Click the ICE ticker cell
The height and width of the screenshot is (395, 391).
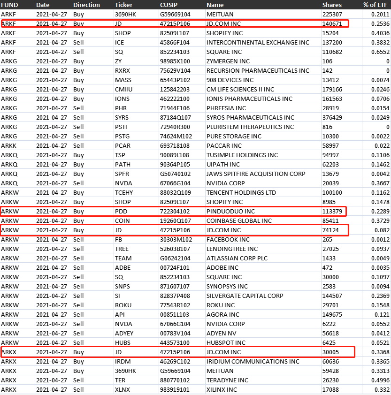(x=119, y=43)
